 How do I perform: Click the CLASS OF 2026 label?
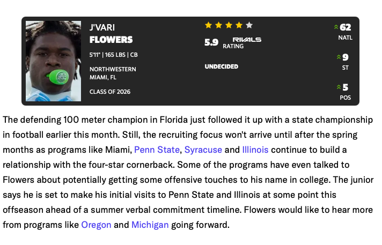tap(109, 92)
